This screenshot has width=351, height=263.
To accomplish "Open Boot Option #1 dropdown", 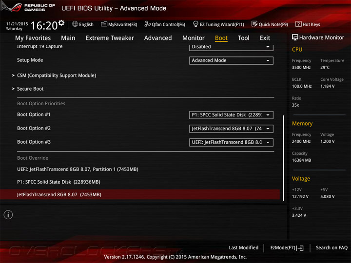I will pyautogui.click(x=231, y=115).
